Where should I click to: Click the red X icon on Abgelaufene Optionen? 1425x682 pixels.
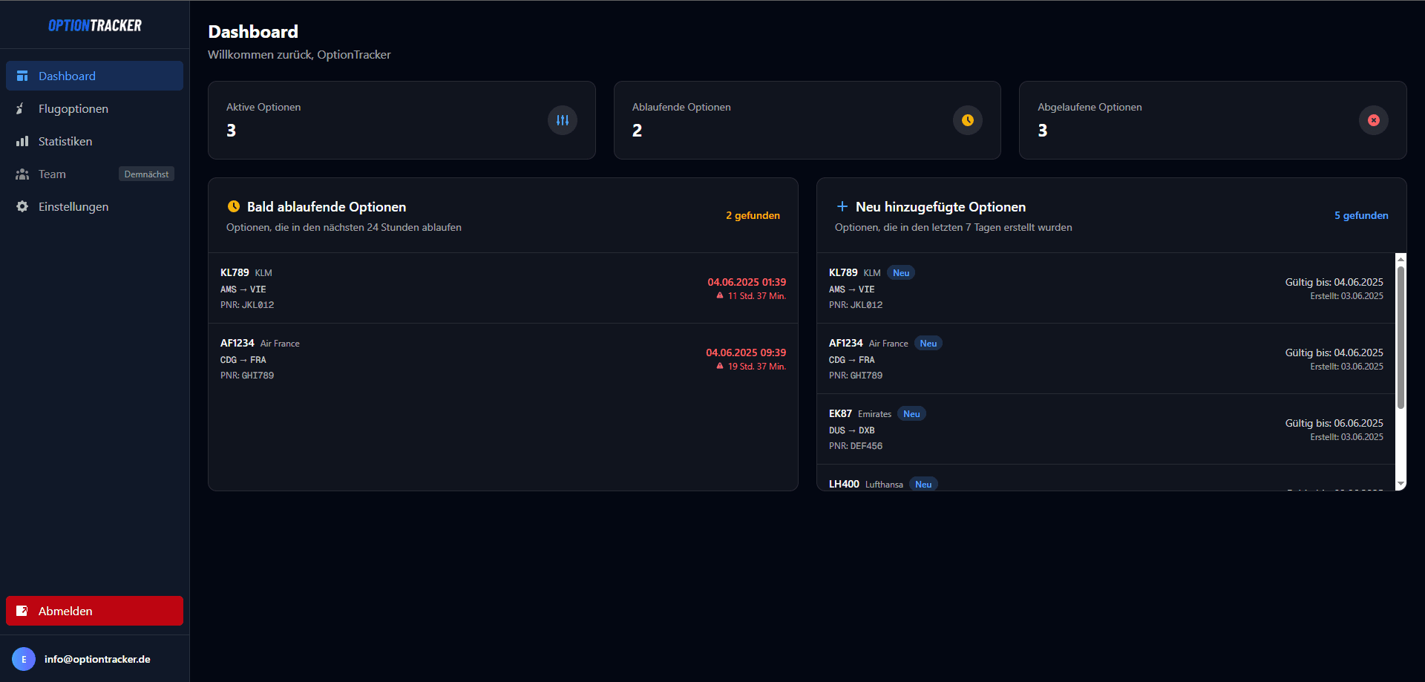click(x=1372, y=119)
